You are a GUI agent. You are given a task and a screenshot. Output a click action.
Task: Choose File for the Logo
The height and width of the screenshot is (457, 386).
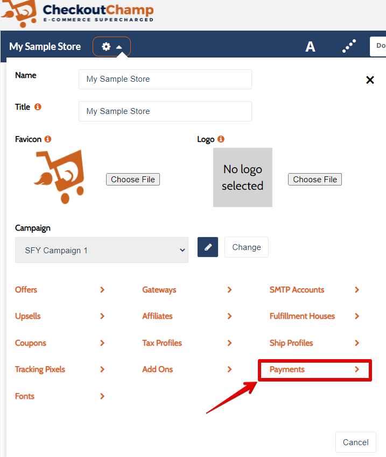[315, 180]
